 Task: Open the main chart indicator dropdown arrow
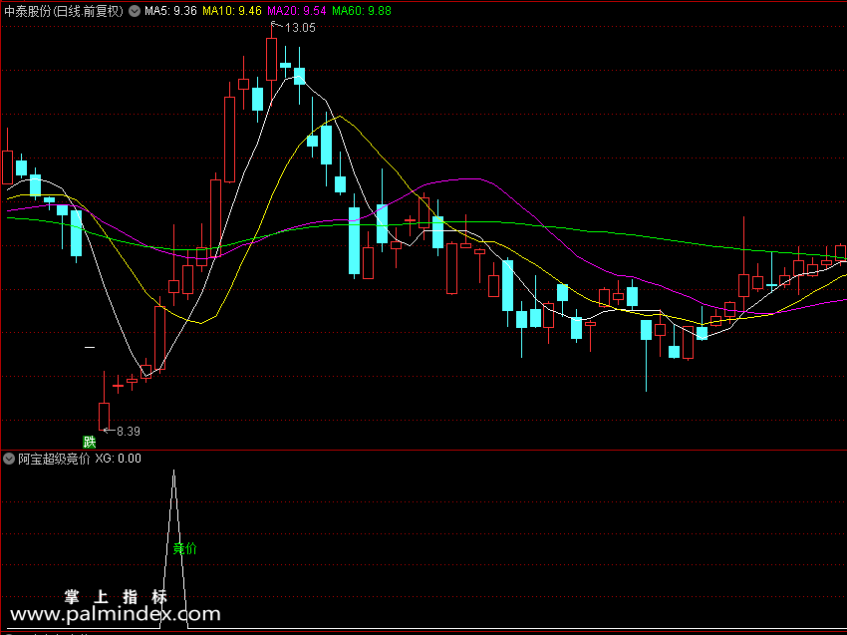(x=135, y=11)
